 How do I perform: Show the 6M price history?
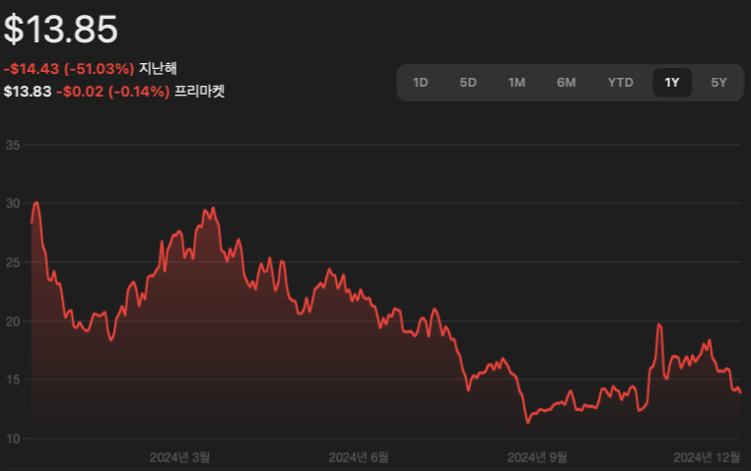click(x=566, y=83)
